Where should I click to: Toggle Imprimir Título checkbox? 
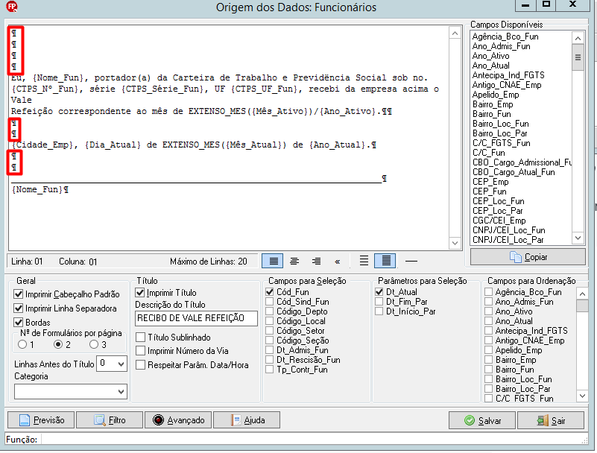pyautogui.click(x=139, y=293)
